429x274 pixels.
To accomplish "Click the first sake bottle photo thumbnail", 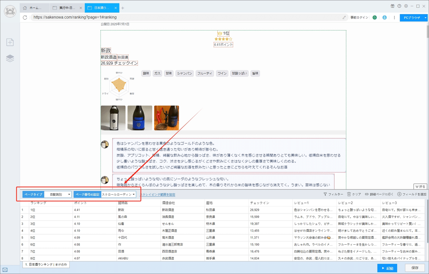I will coord(113,118).
